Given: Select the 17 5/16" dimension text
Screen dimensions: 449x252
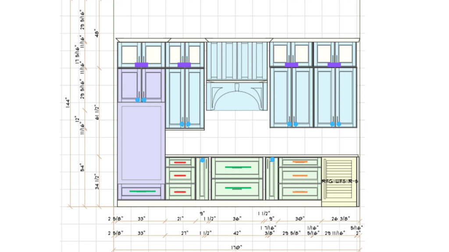Looking at the screenshot, I should 77,54.
